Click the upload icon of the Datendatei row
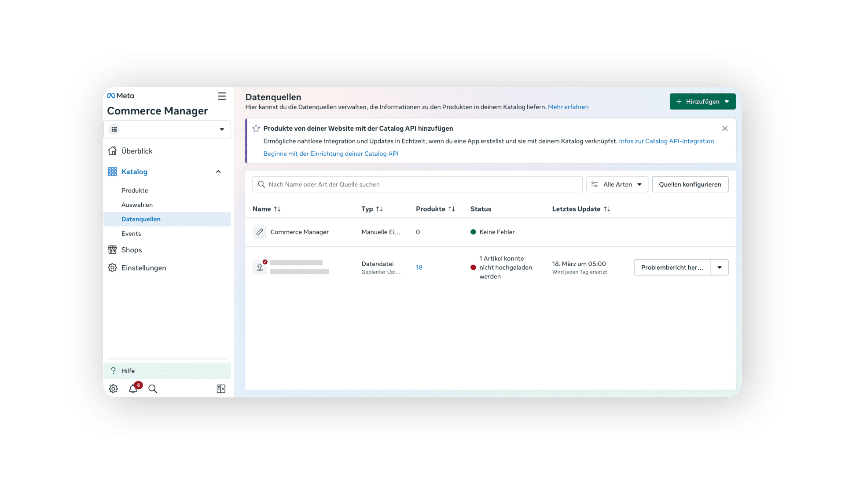The image size is (845, 484). [x=260, y=267]
